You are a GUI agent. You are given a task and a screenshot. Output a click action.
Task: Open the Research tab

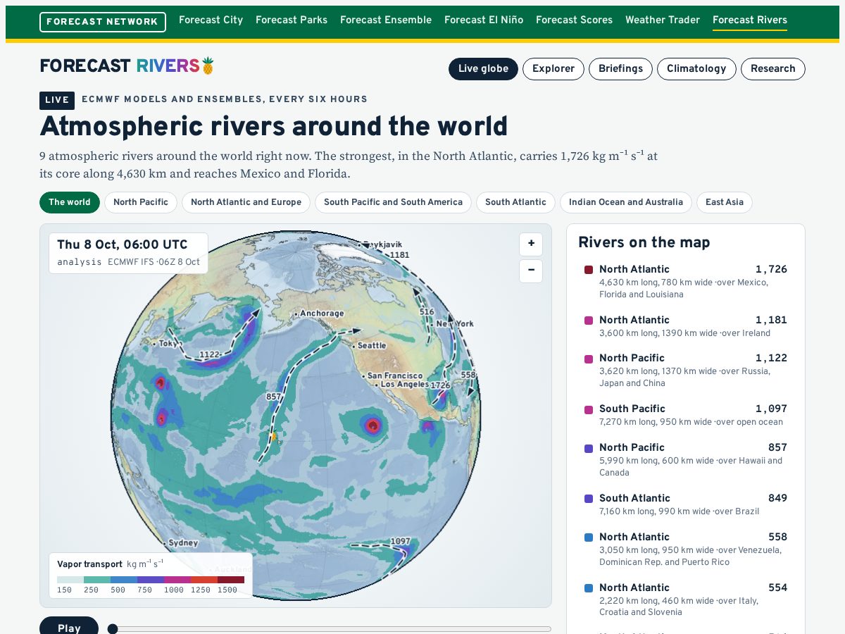773,69
